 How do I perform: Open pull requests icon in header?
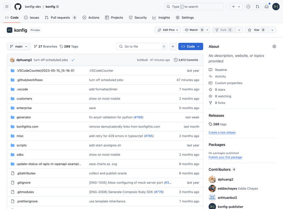click(258, 6)
